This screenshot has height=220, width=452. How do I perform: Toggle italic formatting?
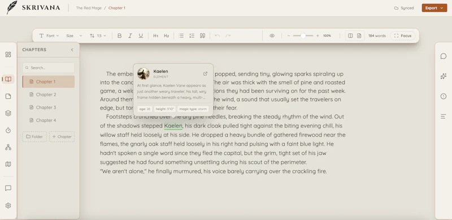(x=130, y=36)
